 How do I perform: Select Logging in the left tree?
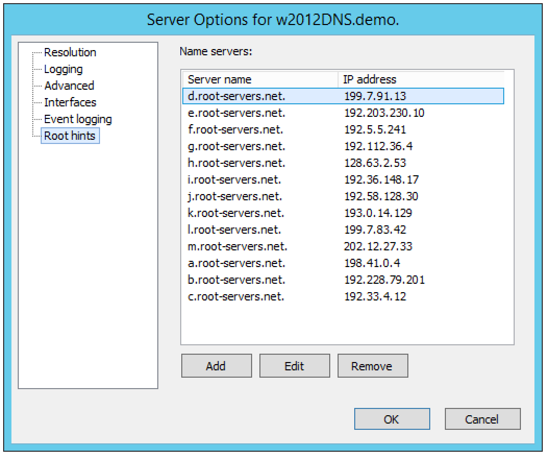coord(63,69)
